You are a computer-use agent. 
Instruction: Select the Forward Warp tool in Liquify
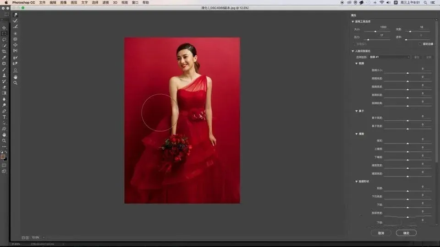16,15
